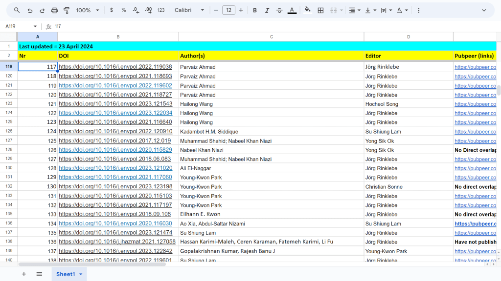Open the all sheets list menu
This screenshot has height=281, width=501.
39,274
